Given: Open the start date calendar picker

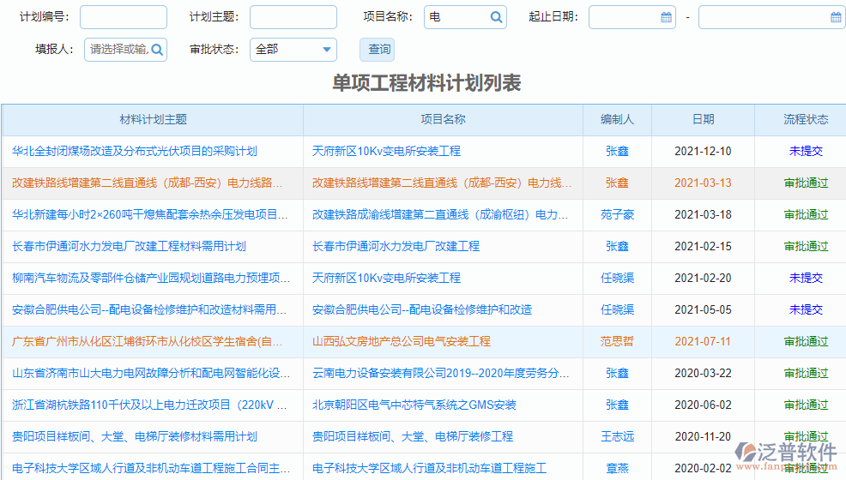Looking at the screenshot, I should tap(667, 17).
